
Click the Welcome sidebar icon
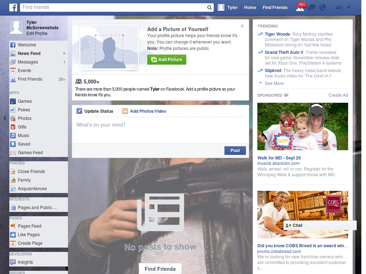click(13, 45)
